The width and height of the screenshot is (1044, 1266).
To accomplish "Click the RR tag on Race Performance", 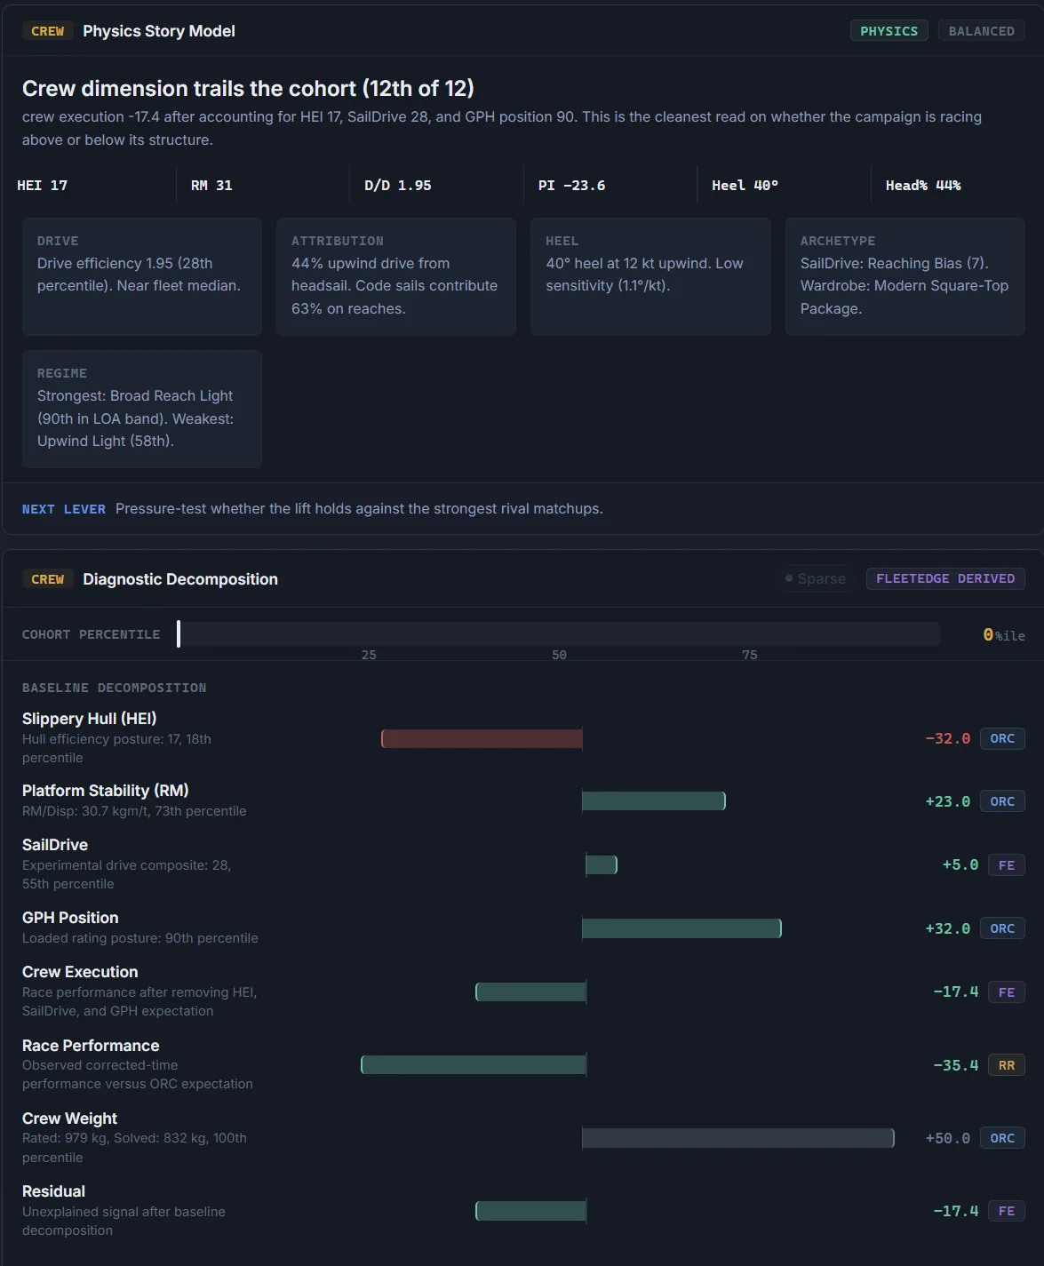I will pyautogui.click(x=1006, y=1065).
